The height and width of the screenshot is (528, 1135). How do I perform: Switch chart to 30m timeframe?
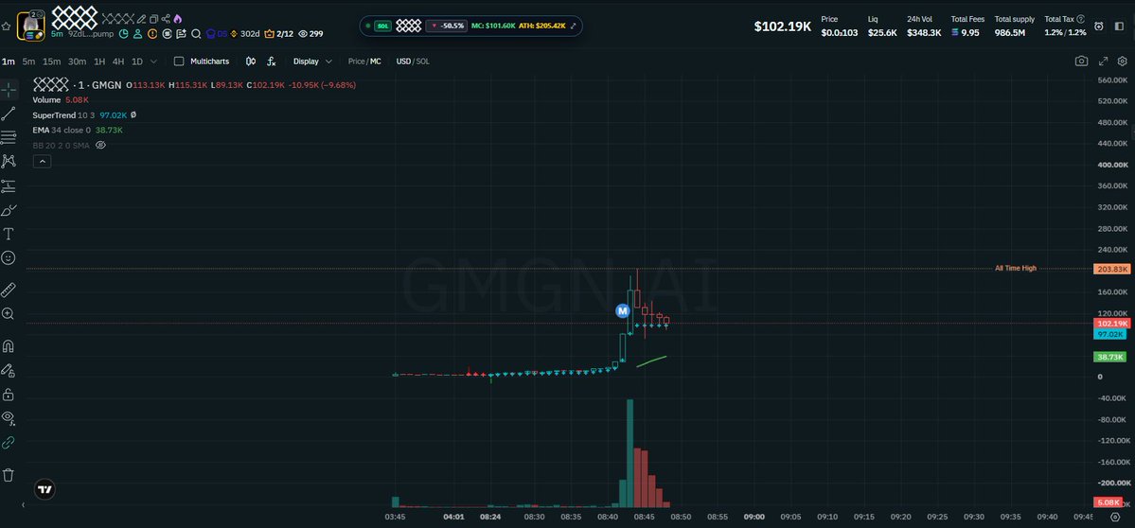click(x=77, y=62)
